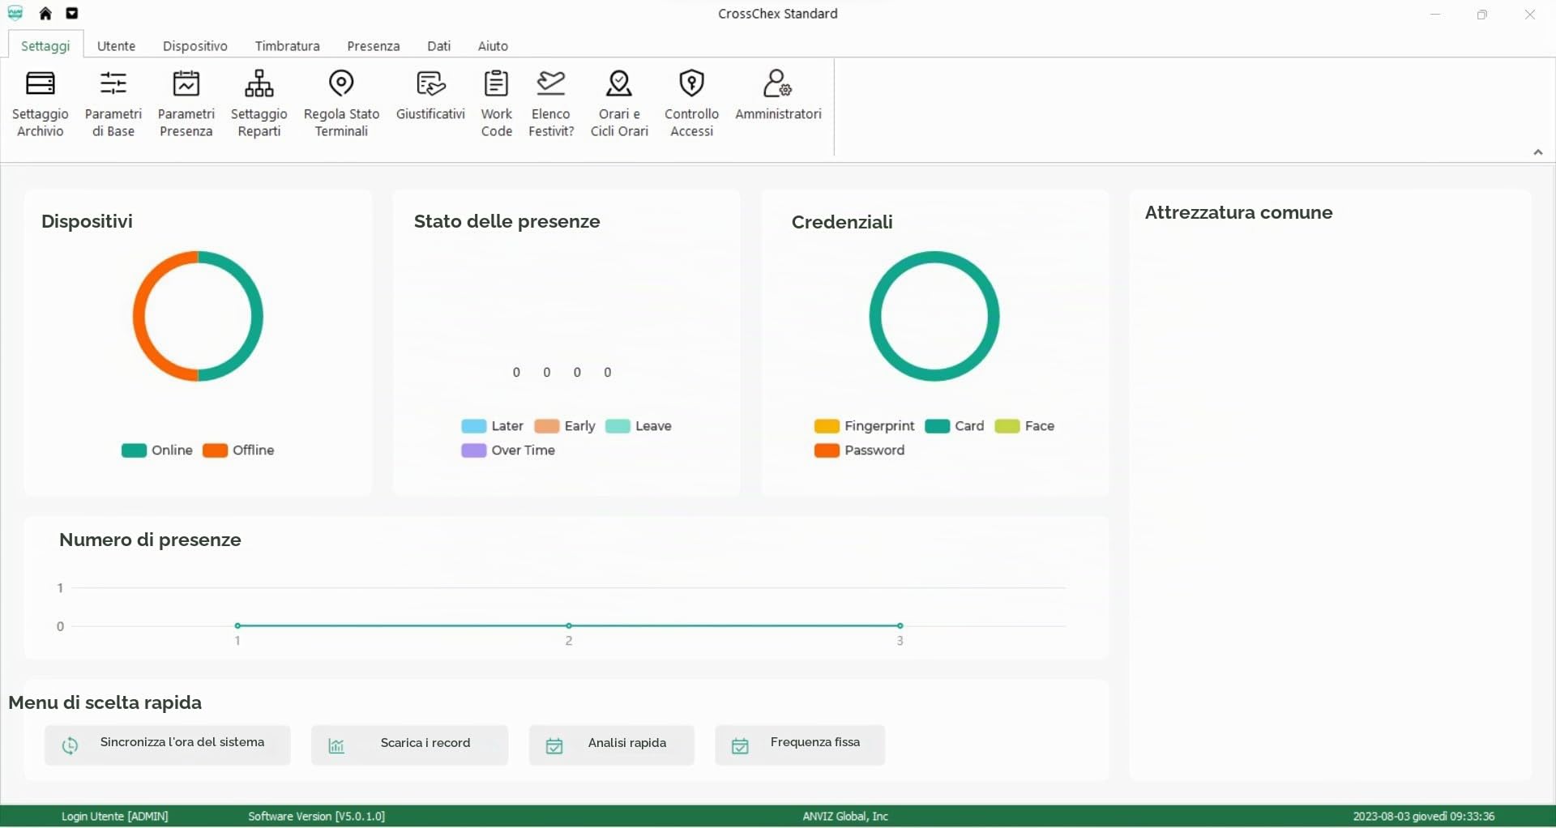Screen dimensions: 1556x828
Task: Click the Stato delle presenze heading
Action: click(x=507, y=221)
